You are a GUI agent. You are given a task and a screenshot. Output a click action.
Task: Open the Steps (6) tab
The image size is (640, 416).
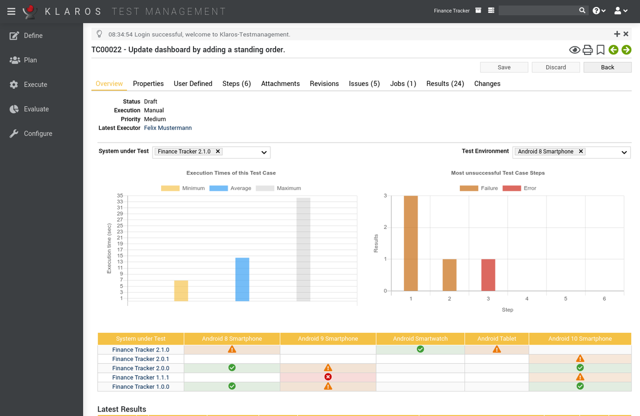(x=237, y=84)
